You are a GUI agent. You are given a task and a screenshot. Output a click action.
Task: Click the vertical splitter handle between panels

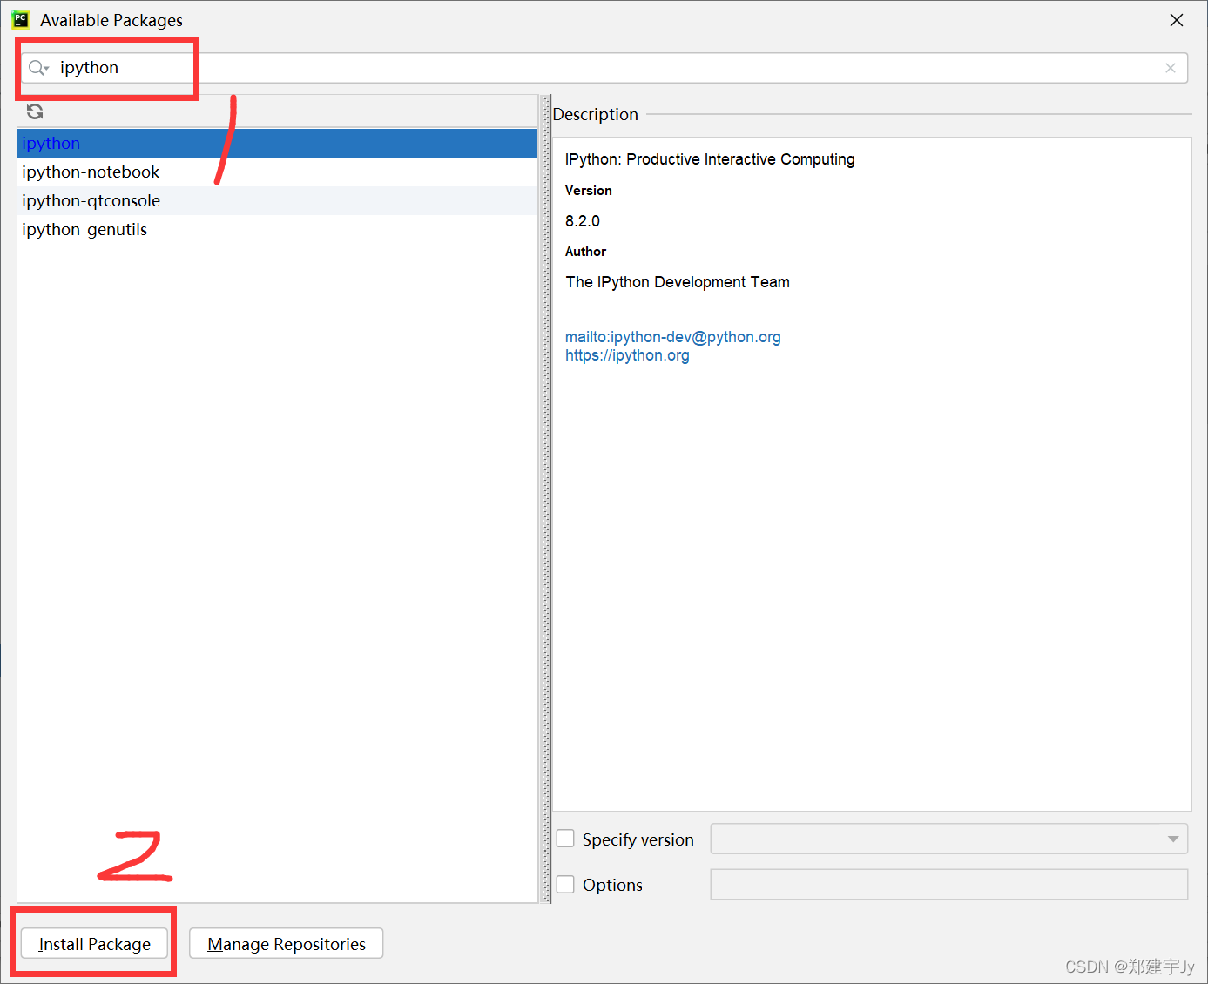tap(546, 498)
